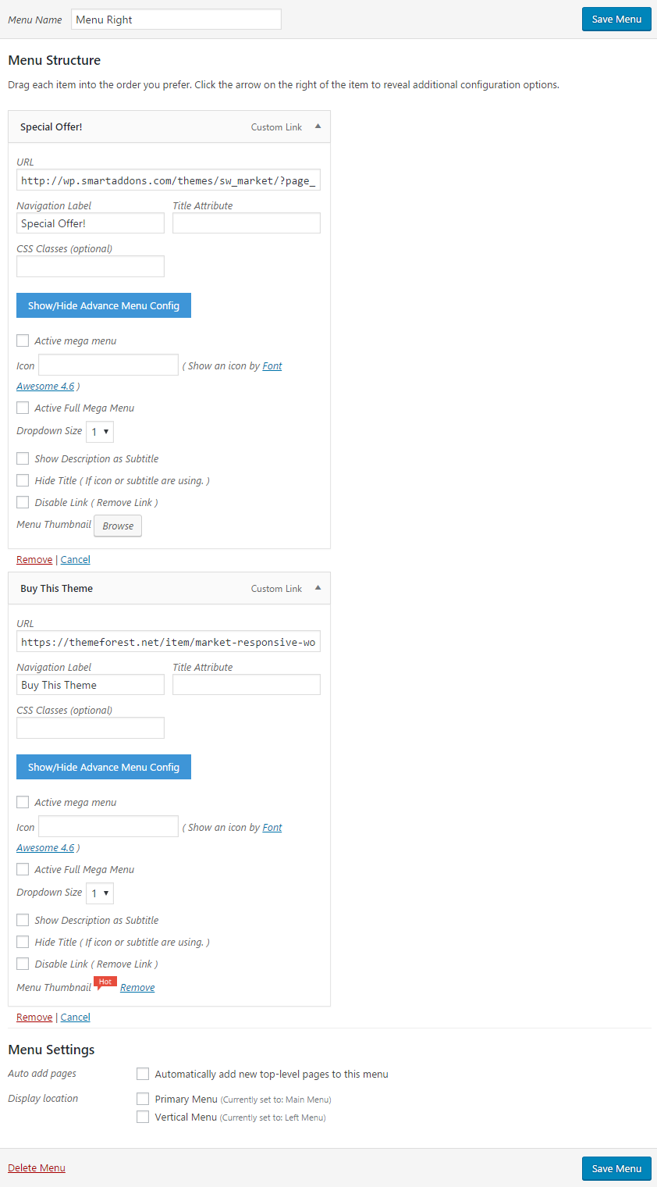This screenshot has height=1187, width=657.
Task: Remove the Buy This Theme menu item
Action: coord(34,1017)
